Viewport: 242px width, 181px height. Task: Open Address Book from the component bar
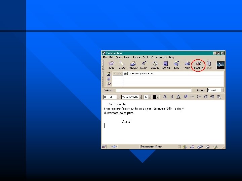(208, 147)
